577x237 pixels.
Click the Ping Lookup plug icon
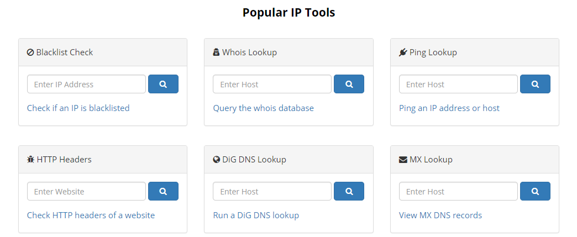coord(402,52)
